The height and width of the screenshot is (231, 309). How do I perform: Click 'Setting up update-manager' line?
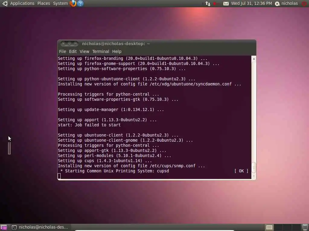pos(111,109)
